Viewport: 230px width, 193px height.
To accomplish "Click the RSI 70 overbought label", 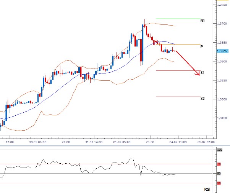I will pyautogui.click(x=219, y=164).
